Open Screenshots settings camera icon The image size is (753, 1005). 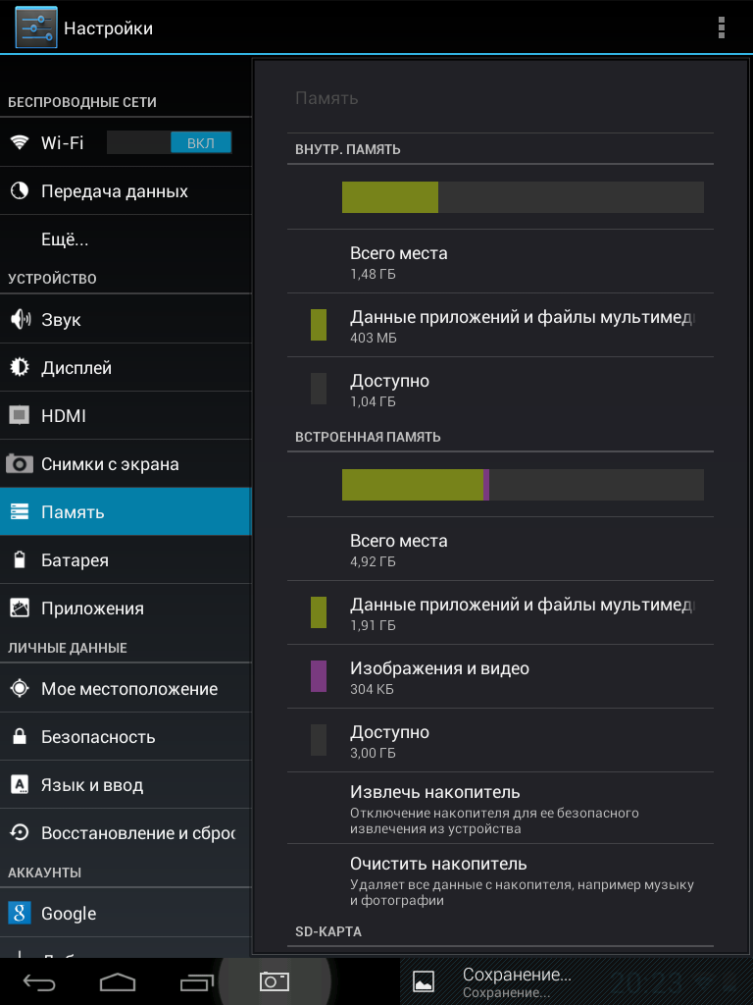click(20, 464)
